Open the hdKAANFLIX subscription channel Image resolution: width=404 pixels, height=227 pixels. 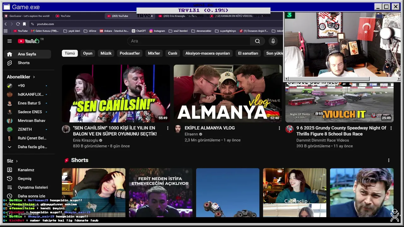click(28, 95)
